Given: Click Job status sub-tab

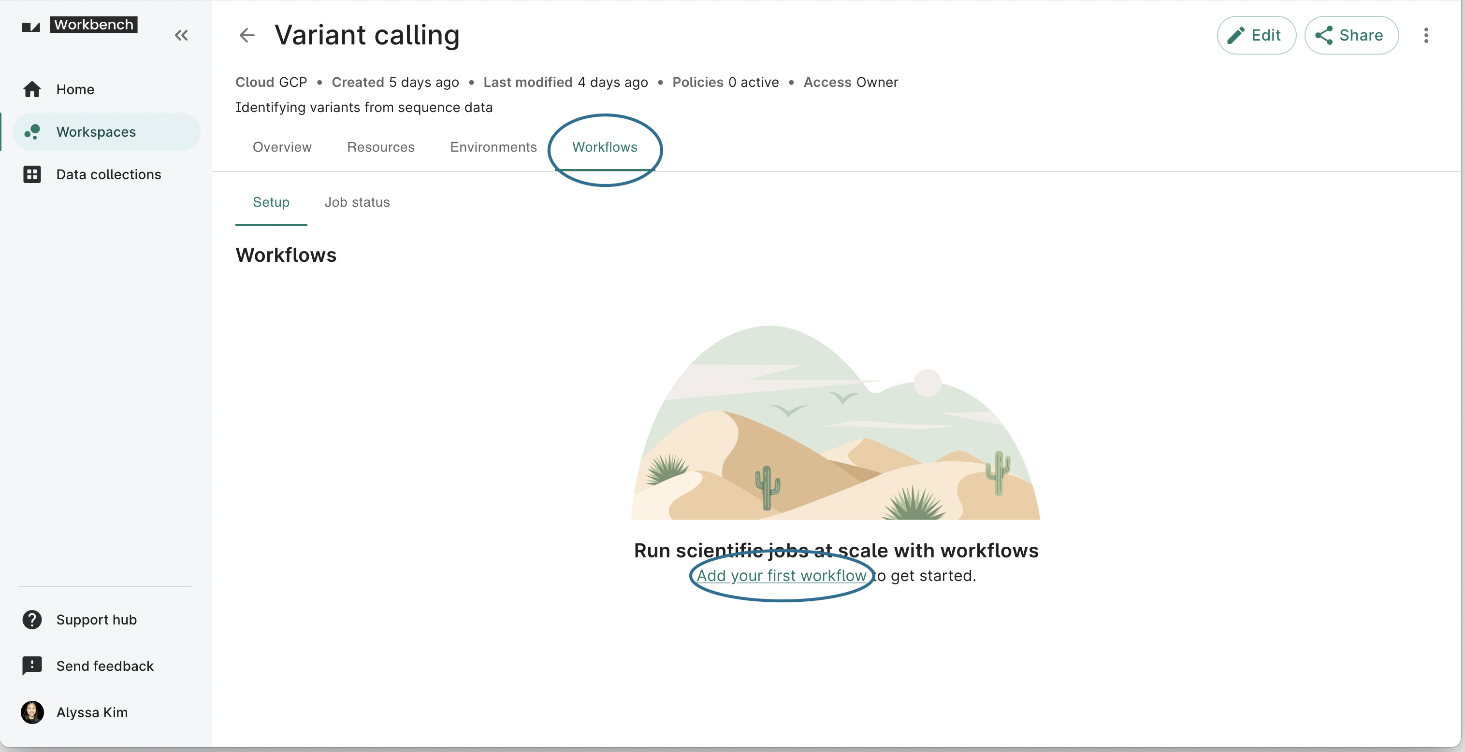Looking at the screenshot, I should click(357, 202).
